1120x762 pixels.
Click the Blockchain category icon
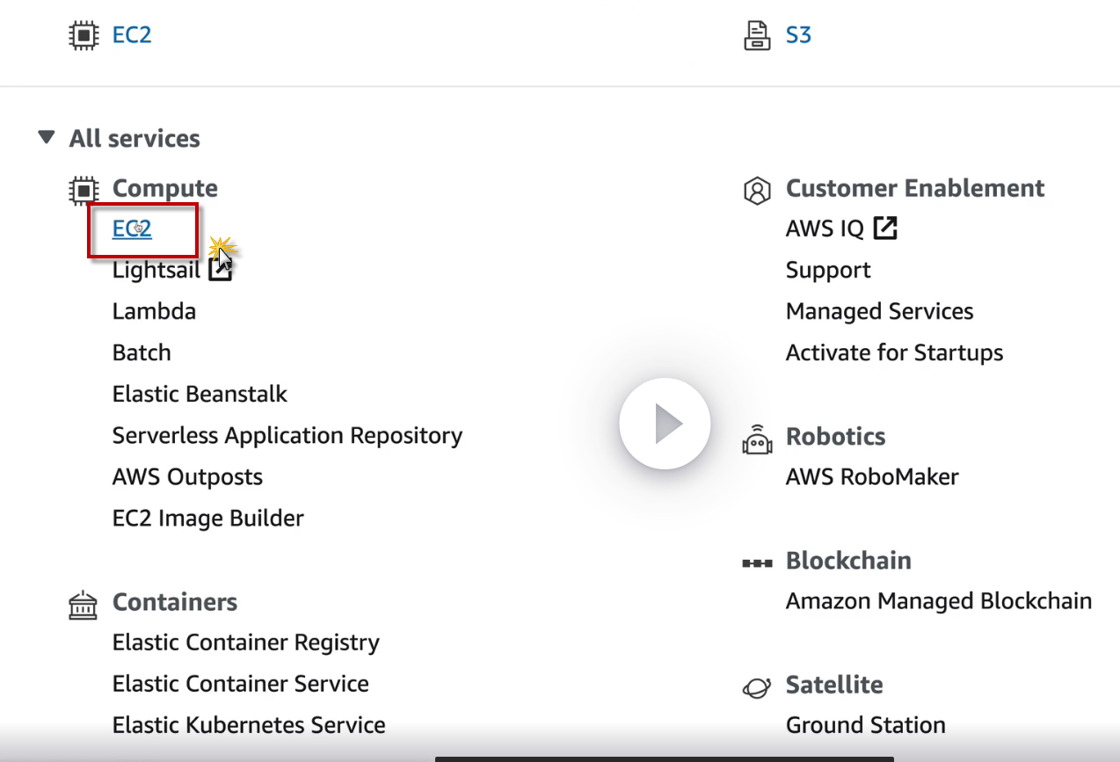[x=757, y=562]
